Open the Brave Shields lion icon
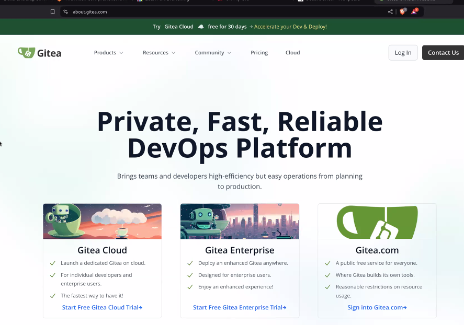 pos(403,11)
